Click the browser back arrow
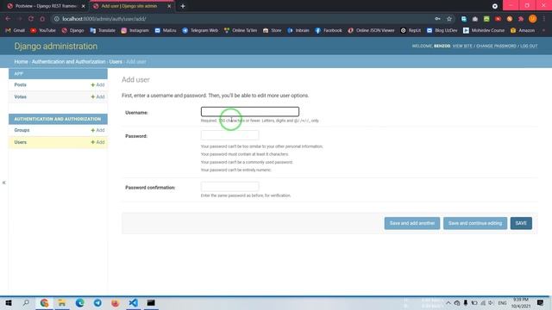Screen dimensions: 552x310 (x=8, y=19)
